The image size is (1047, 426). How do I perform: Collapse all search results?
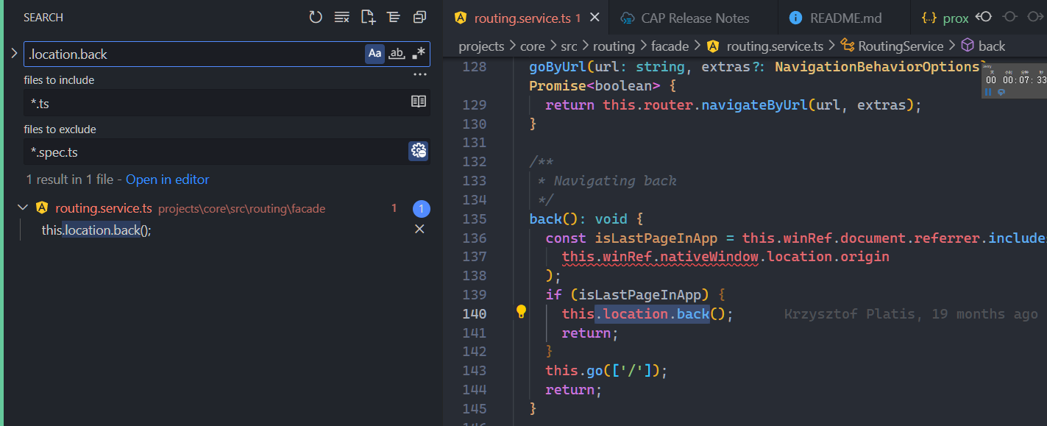coord(419,17)
